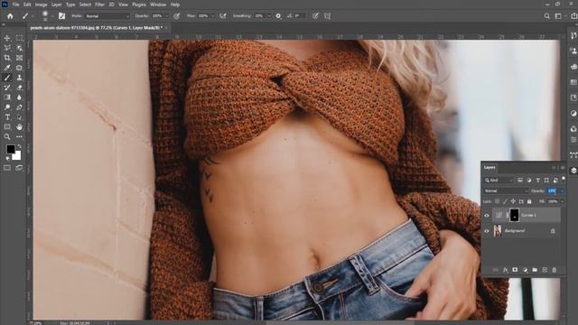Viewport: 578px width, 325px height.
Task: Click the layer Opacity value field
Action: tap(552, 190)
